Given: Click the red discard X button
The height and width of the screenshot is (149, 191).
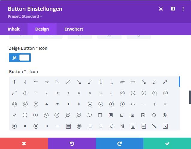Looking at the screenshot, I should [24, 144].
